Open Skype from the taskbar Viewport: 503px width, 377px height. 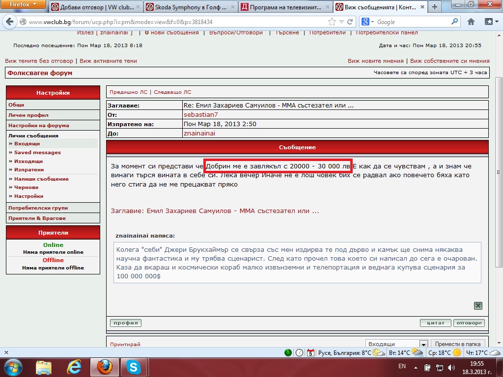tap(133, 367)
